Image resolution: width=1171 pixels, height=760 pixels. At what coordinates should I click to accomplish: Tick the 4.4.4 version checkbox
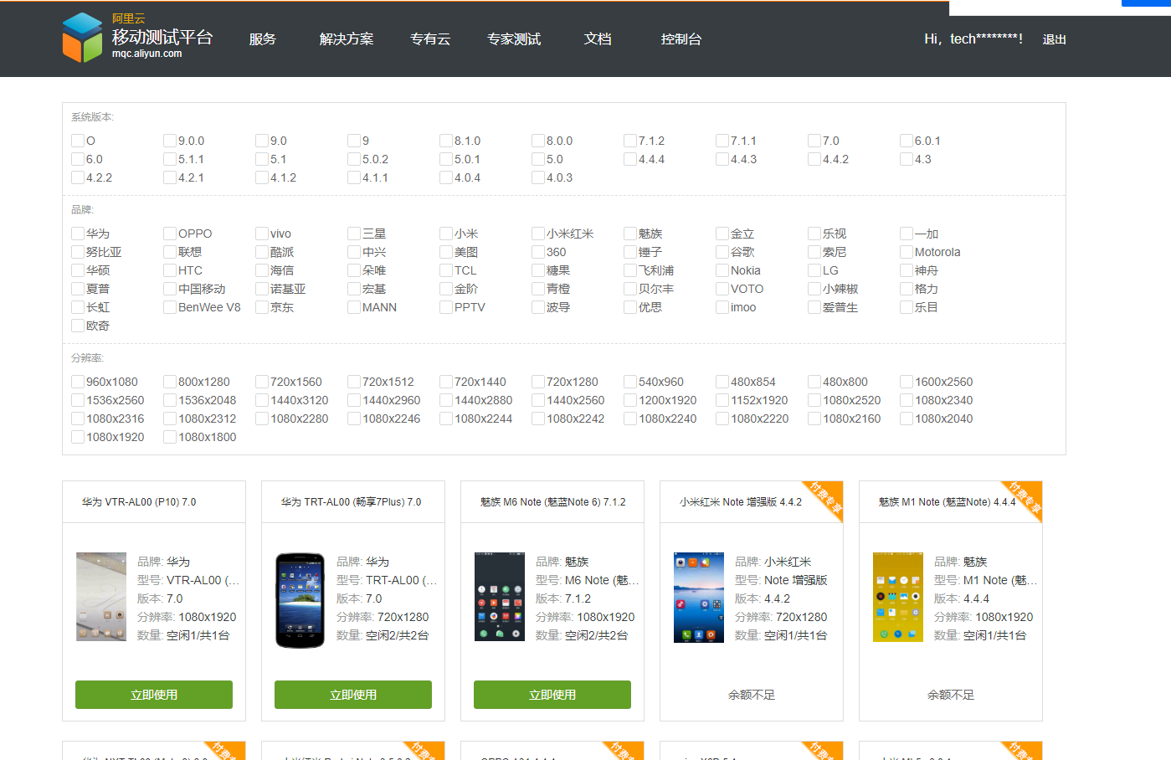coord(630,159)
